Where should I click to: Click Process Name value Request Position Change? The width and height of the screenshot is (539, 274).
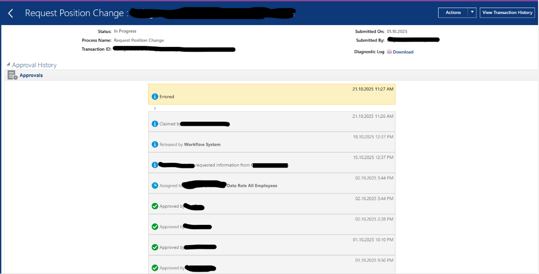[x=139, y=40]
